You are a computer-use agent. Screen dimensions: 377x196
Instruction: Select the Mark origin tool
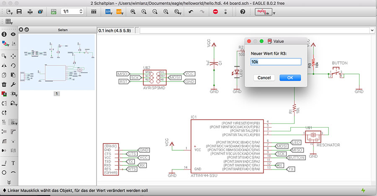pos(14,44)
